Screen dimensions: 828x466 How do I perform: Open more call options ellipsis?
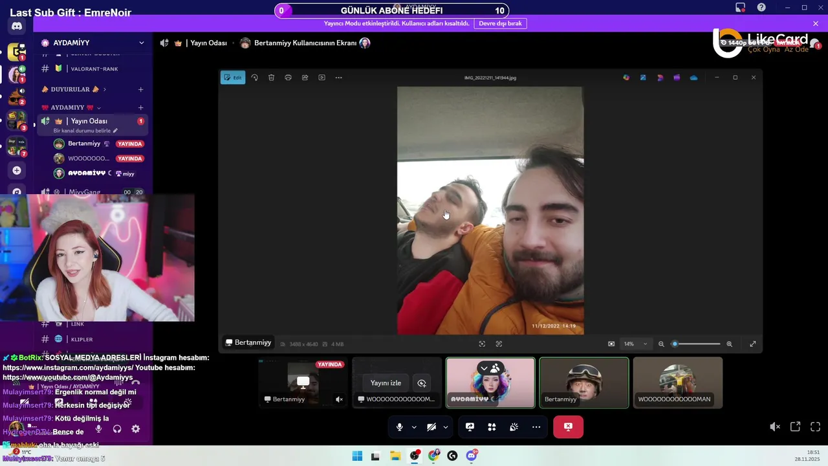(x=536, y=427)
